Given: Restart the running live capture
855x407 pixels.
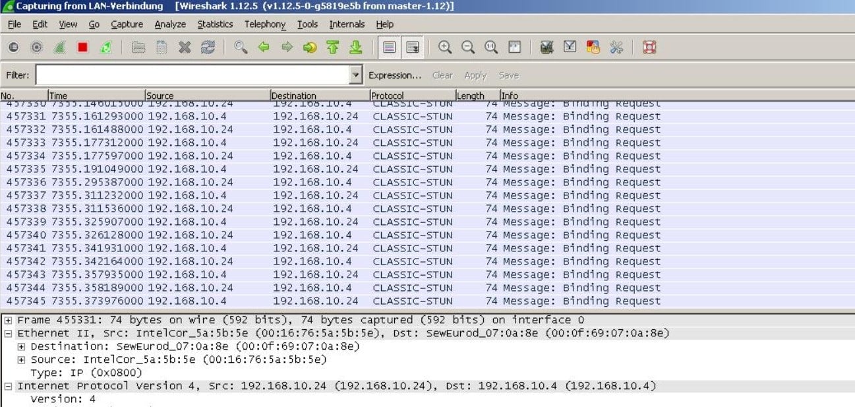Looking at the screenshot, I should [105, 47].
